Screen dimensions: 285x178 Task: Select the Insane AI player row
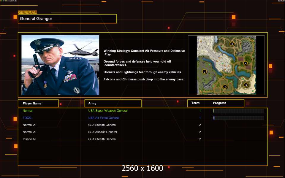click(29, 139)
